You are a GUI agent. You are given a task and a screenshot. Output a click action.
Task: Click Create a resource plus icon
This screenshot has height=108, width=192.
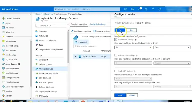3,18
